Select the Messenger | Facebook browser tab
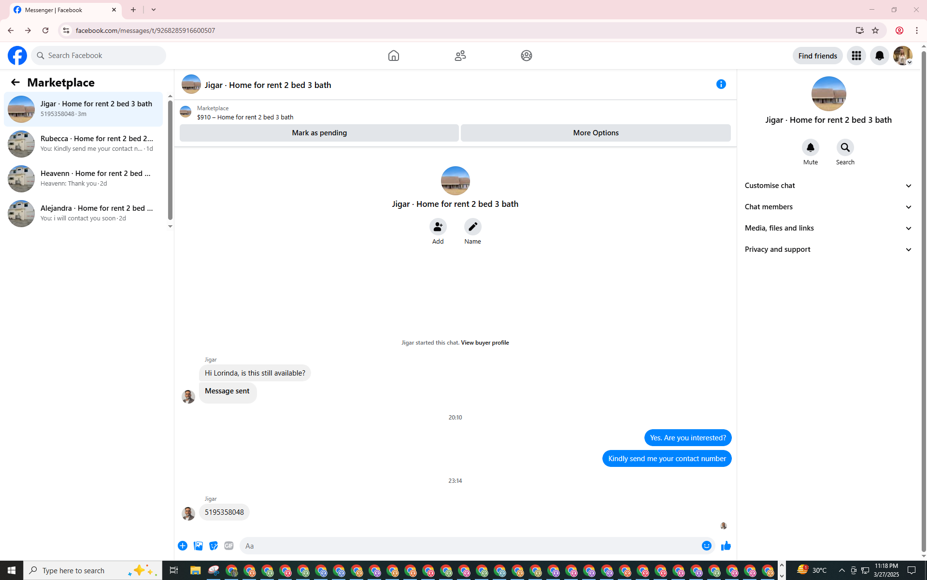 (65, 10)
